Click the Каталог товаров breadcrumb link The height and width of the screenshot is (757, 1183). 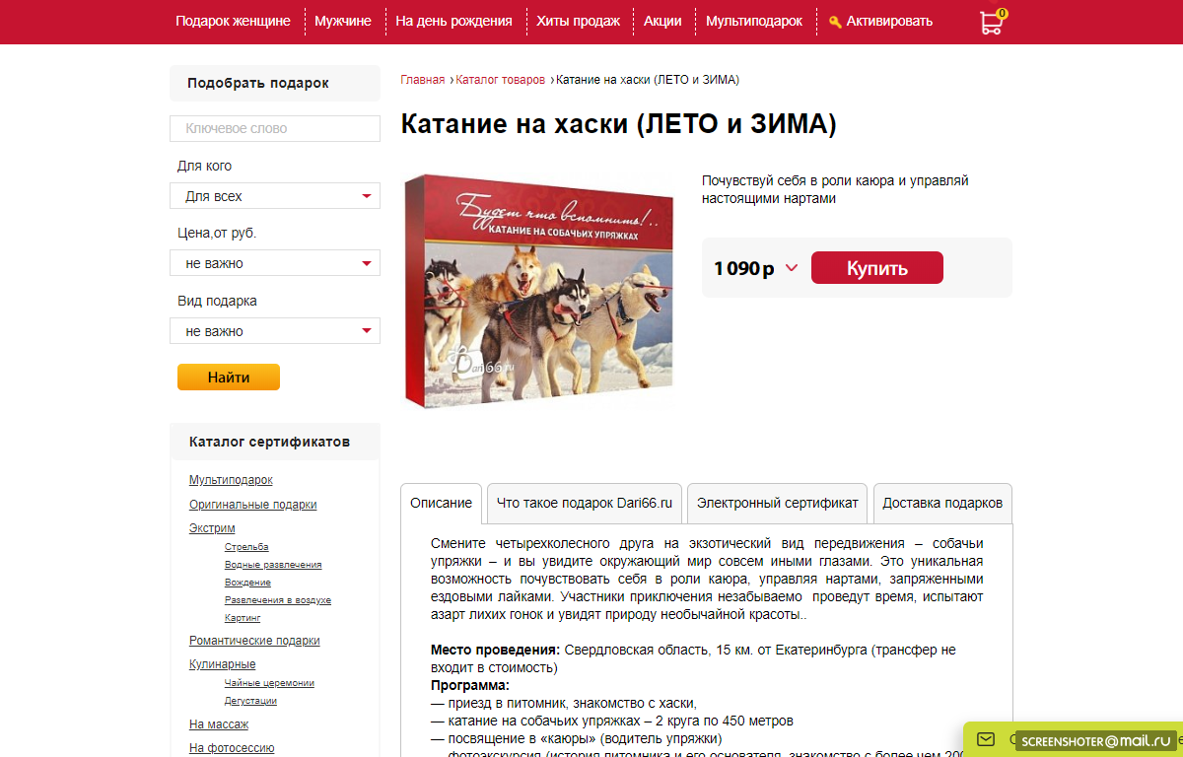pos(501,80)
